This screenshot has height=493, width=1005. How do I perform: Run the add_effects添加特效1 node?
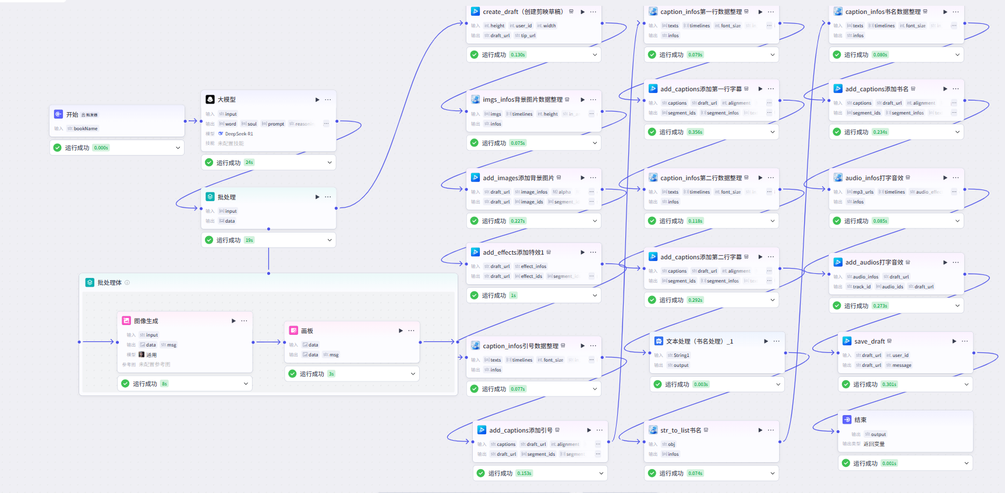[x=582, y=252]
